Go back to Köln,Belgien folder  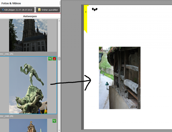pyautogui.click(x=17, y=10)
